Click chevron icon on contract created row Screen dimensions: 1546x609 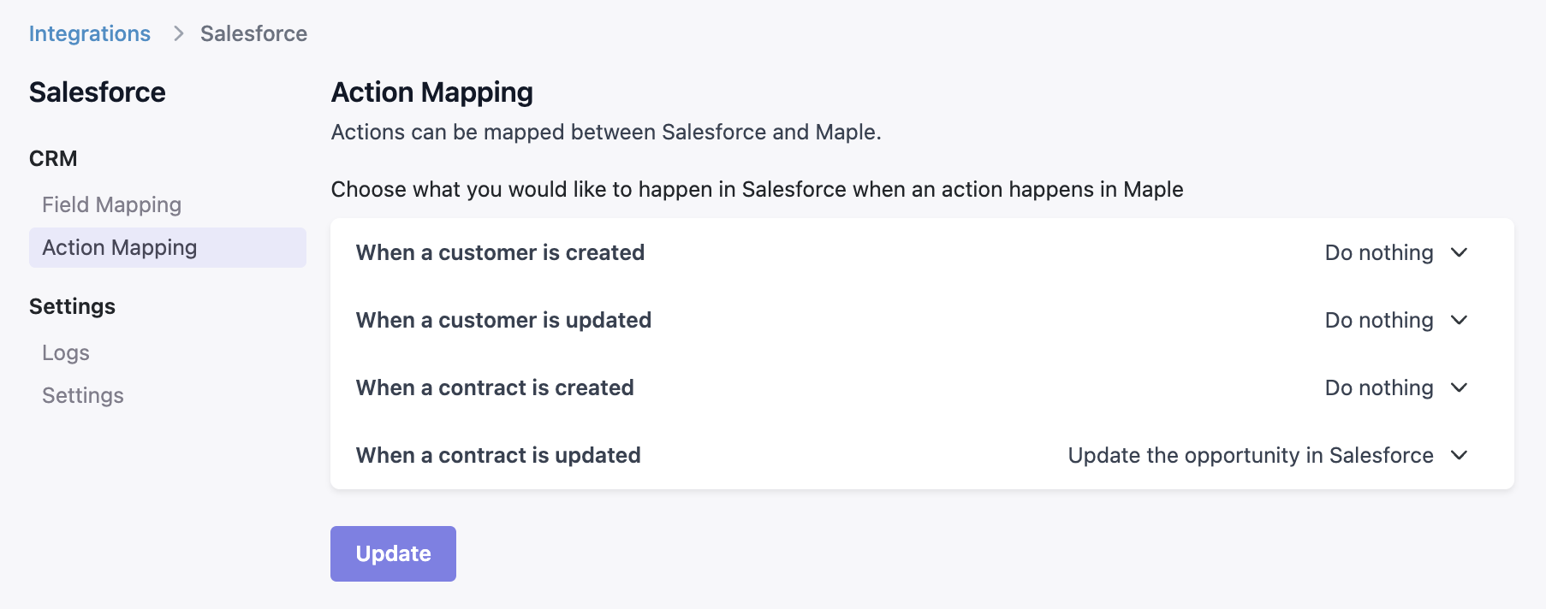tap(1460, 387)
